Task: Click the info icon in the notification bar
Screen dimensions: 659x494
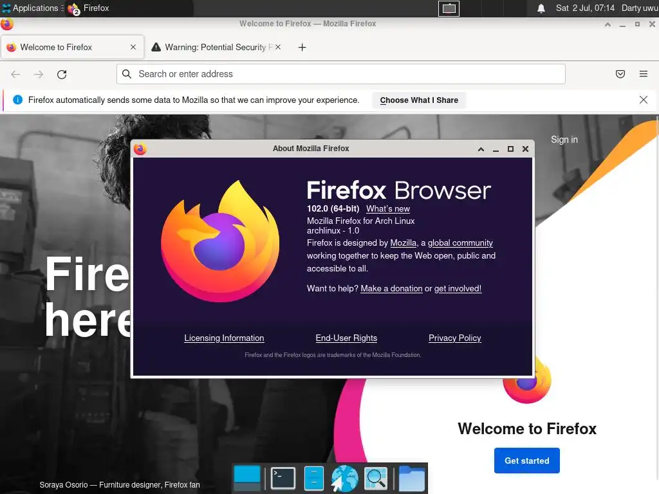Action: coord(17,100)
